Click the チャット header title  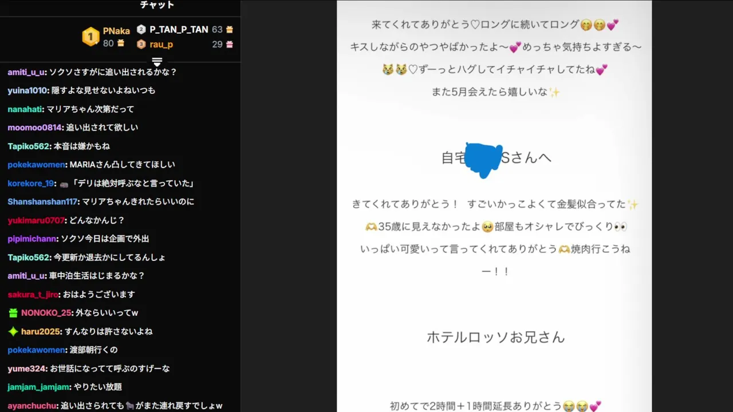click(157, 5)
